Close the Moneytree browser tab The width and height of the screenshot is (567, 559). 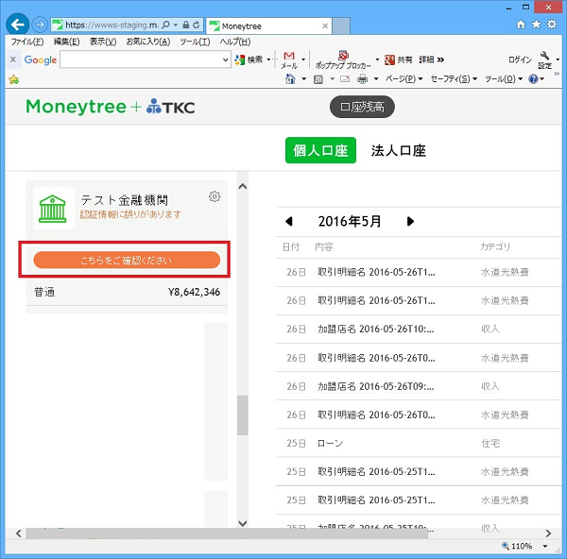(x=325, y=26)
